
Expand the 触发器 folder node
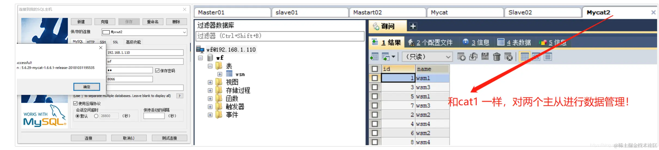(x=210, y=107)
